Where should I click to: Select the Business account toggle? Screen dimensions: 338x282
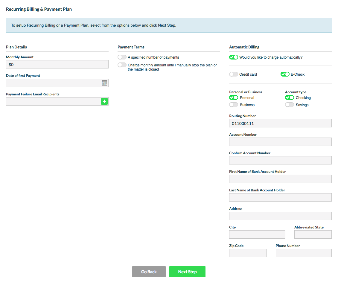pos(234,105)
